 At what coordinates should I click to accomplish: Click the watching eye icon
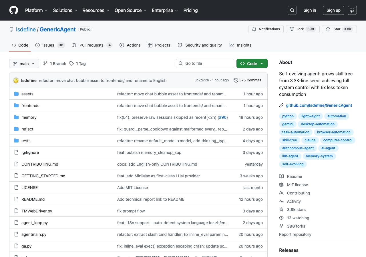(281, 218)
